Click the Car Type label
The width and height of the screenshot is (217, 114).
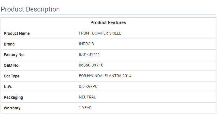pyautogui.click(x=12, y=76)
